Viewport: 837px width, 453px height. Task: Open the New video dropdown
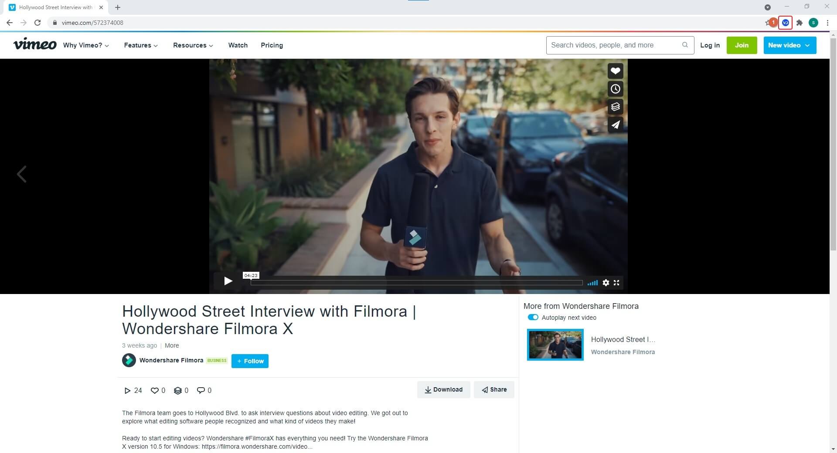coord(789,45)
